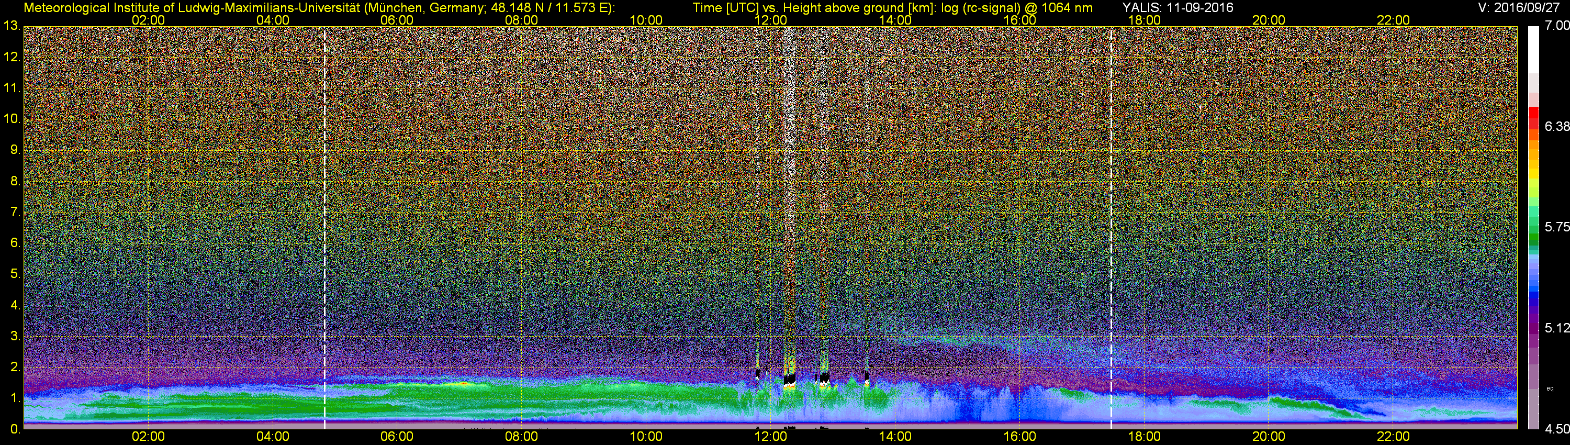Click the 02:00 label on the top time axis
The image size is (1570, 445).
click(148, 20)
